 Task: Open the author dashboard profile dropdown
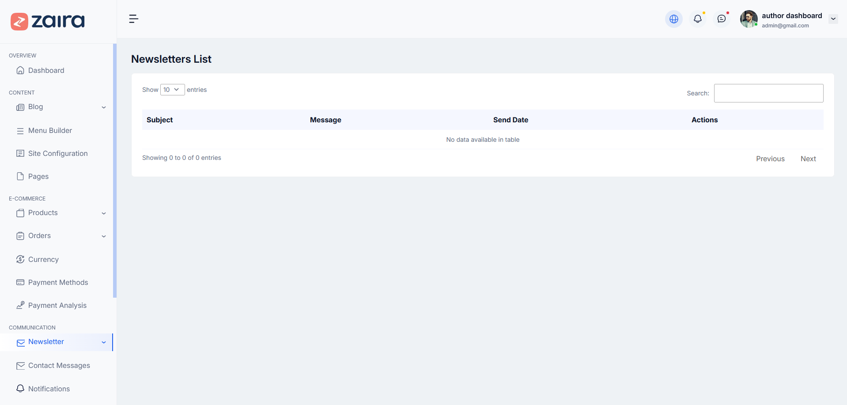[833, 19]
